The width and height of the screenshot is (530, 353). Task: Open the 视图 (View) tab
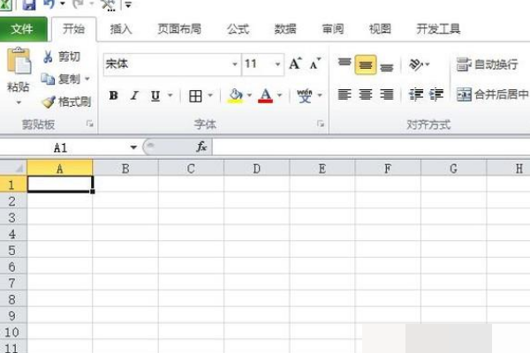[380, 29]
